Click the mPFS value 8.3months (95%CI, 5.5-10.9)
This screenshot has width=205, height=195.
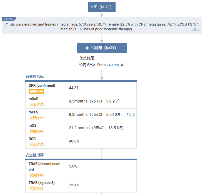tap(95, 114)
